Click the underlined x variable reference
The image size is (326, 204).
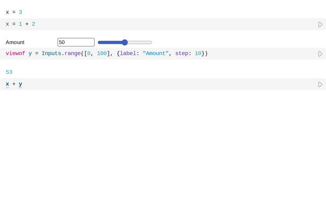point(7,84)
